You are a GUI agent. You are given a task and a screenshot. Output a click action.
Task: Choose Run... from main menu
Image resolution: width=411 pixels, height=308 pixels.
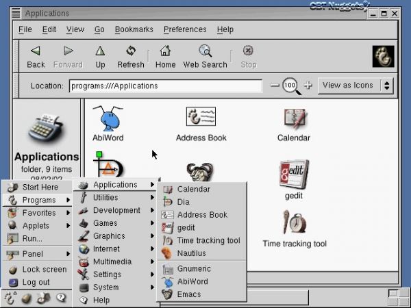click(x=37, y=239)
